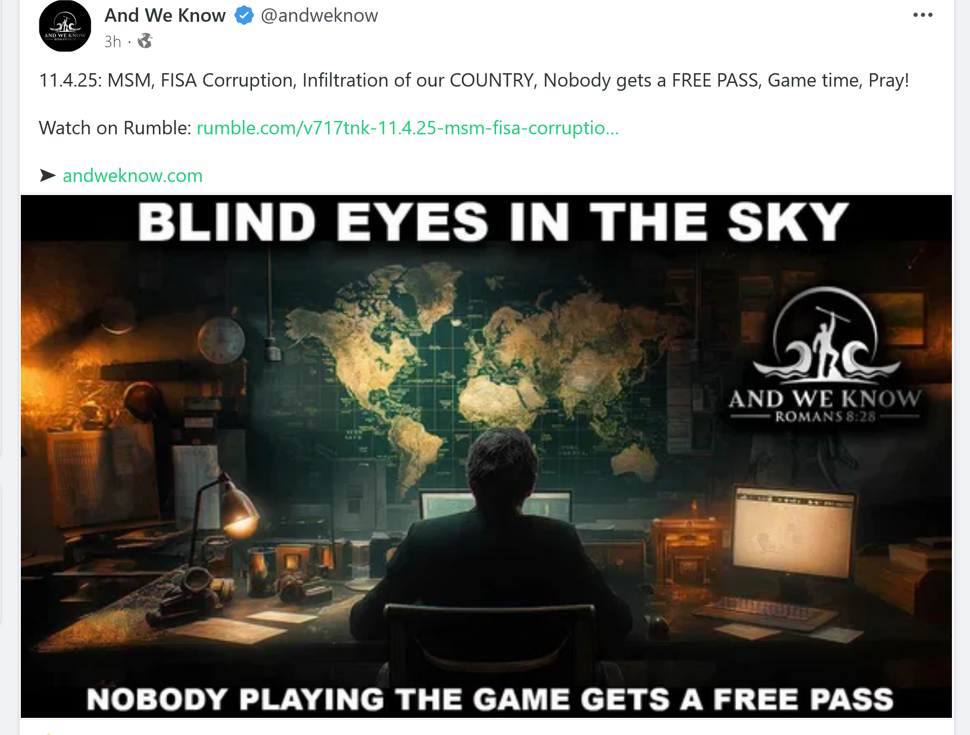Viewport: 970px width, 735px height.
Task: Click the bright computer monitor in the image
Action: [x=794, y=533]
